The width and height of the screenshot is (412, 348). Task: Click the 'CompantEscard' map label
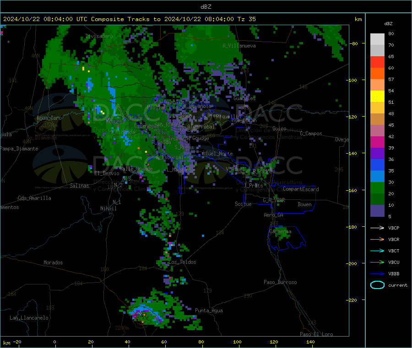coord(301,189)
